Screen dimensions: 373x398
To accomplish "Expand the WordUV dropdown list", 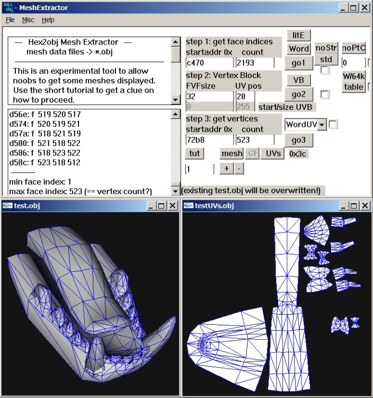I will pyautogui.click(x=322, y=125).
